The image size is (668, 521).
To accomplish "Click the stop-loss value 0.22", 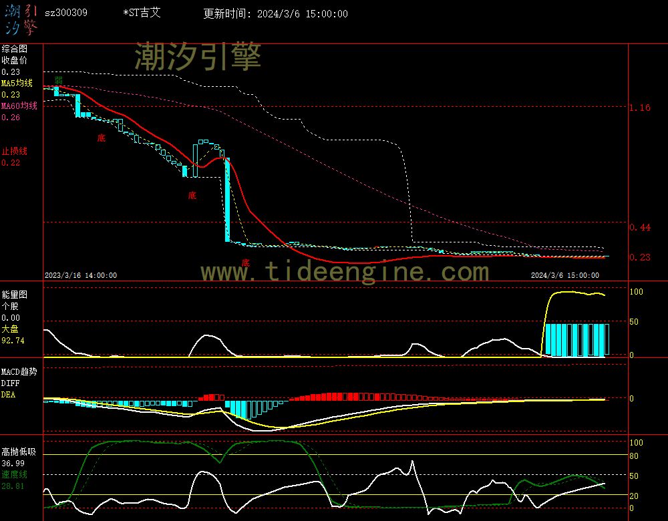I will click(x=11, y=163).
